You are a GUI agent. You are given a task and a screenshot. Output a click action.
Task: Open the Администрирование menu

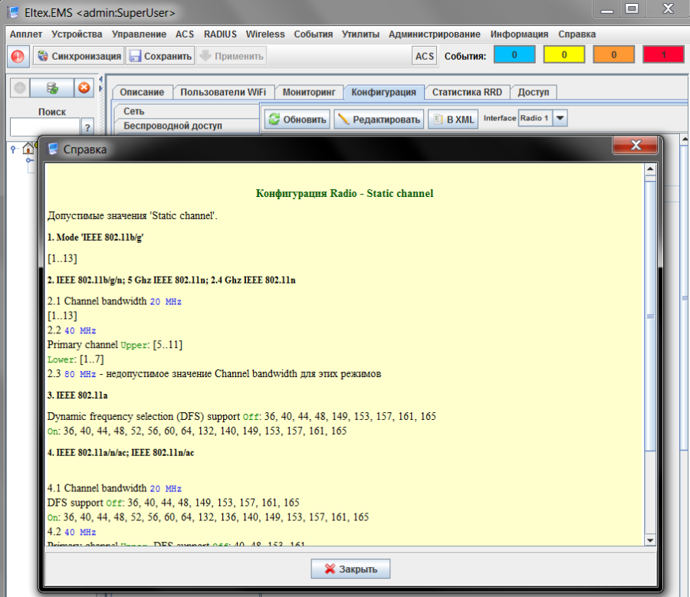point(434,34)
